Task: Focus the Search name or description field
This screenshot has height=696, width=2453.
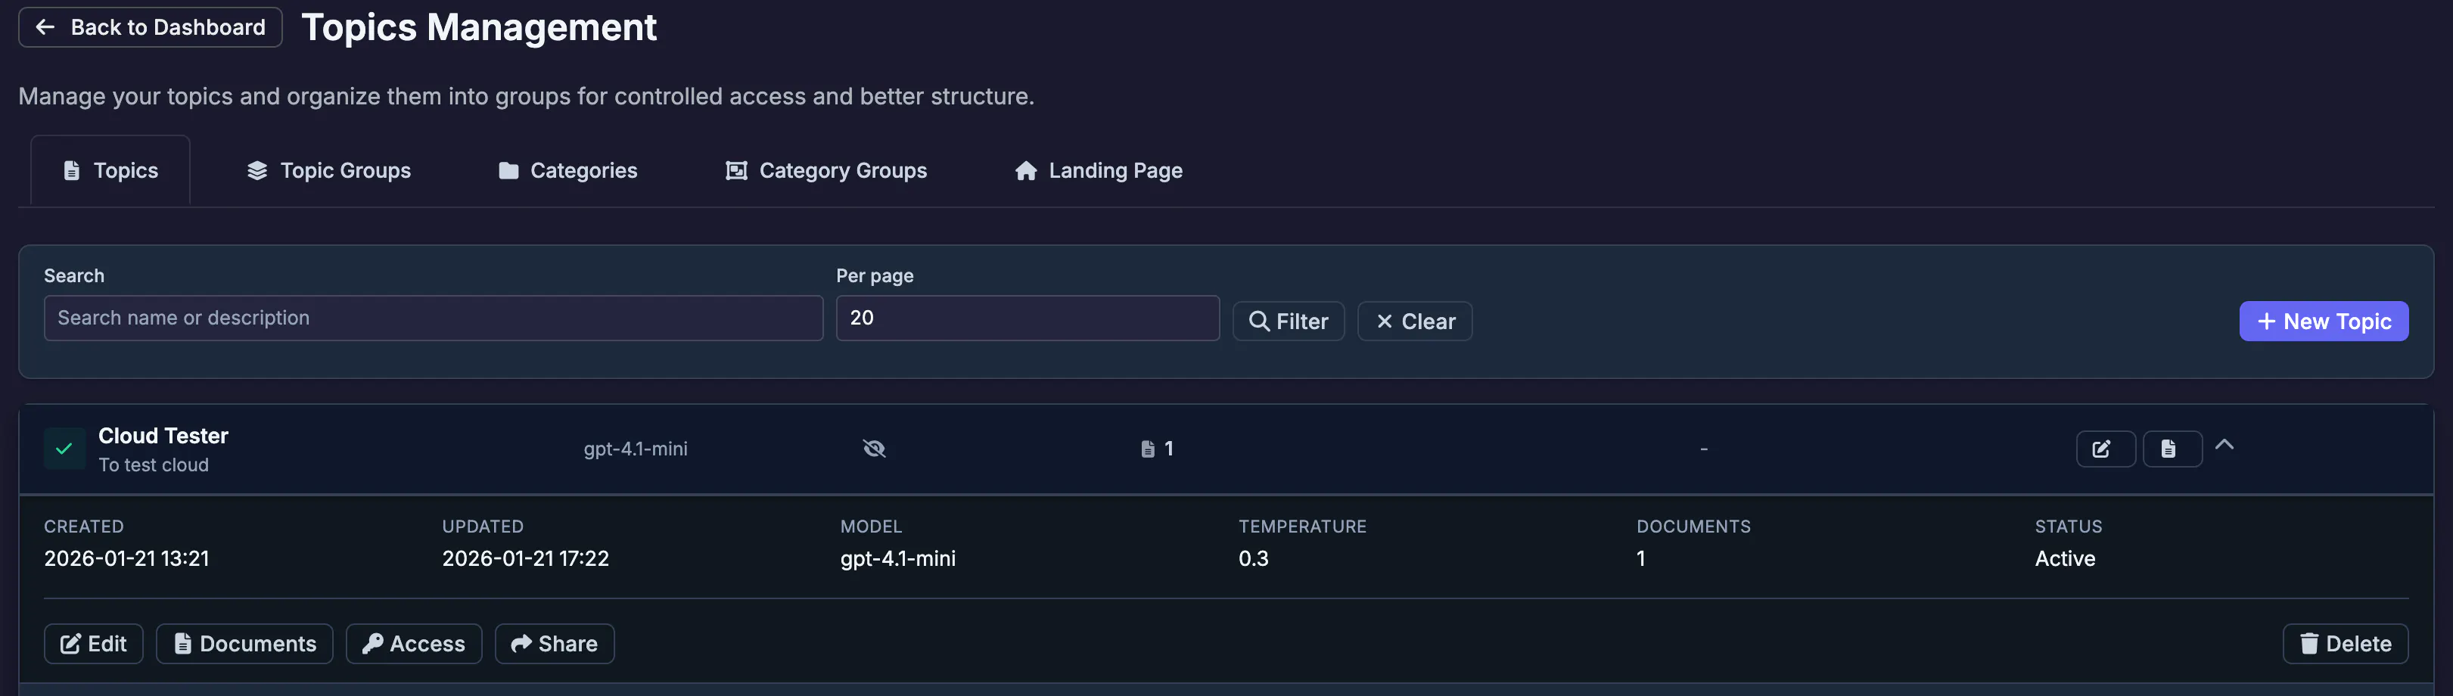Action: pyautogui.click(x=434, y=318)
